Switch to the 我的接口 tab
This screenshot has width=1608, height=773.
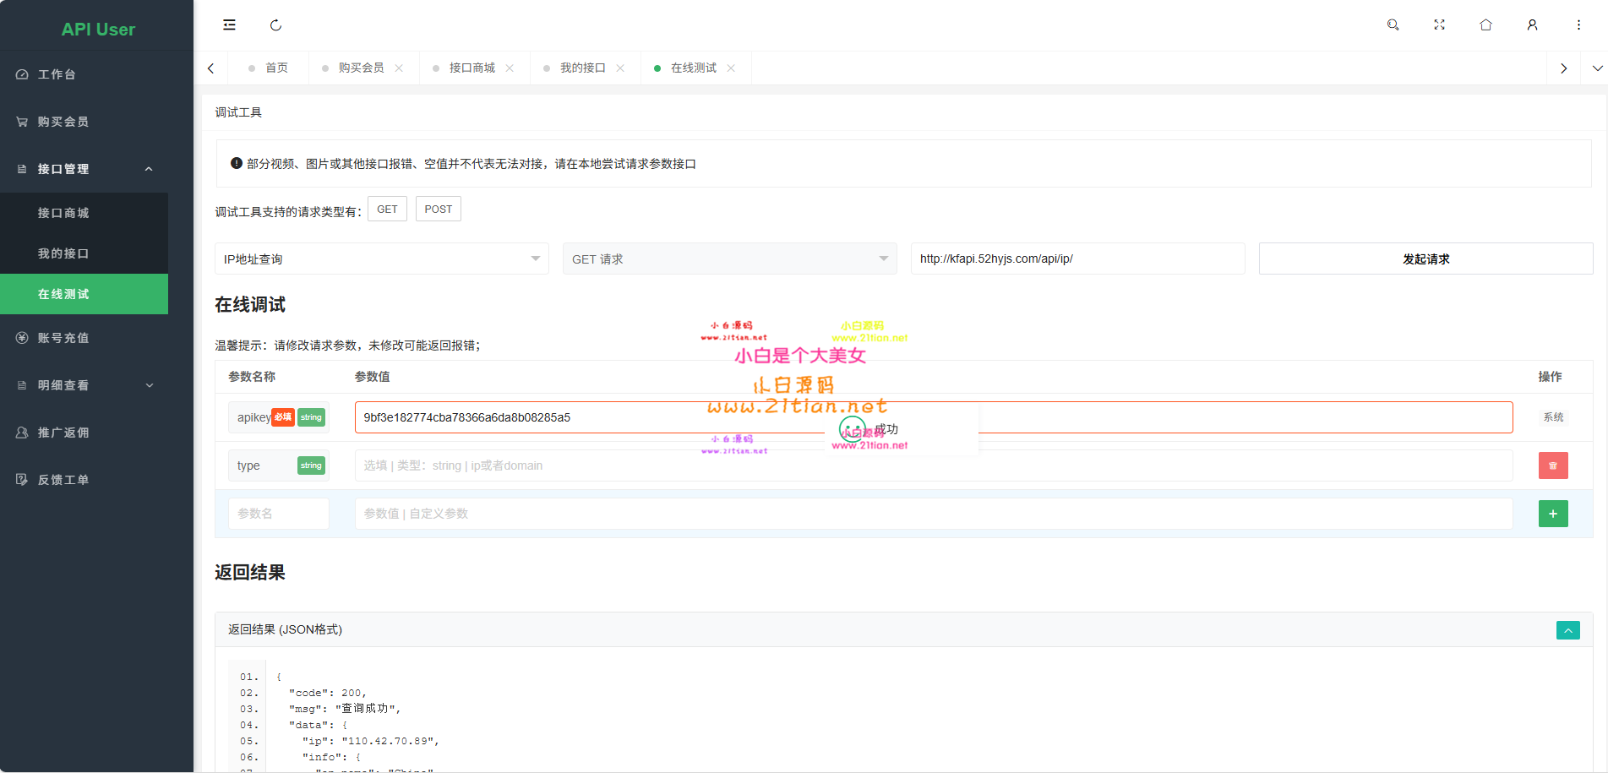[x=582, y=68]
